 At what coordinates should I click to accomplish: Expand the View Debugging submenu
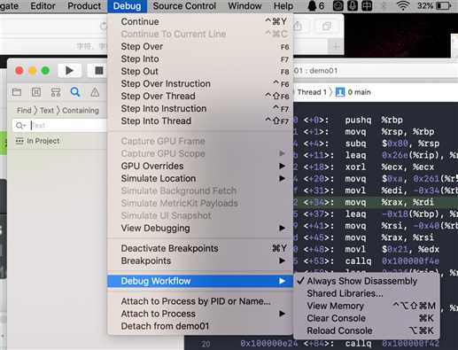point(200,228)
